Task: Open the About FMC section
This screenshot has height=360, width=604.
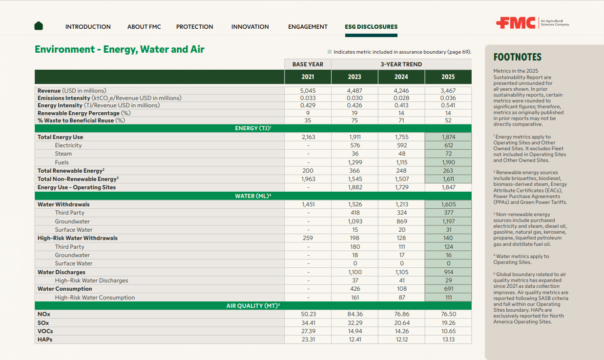Action: click(144, 27)
